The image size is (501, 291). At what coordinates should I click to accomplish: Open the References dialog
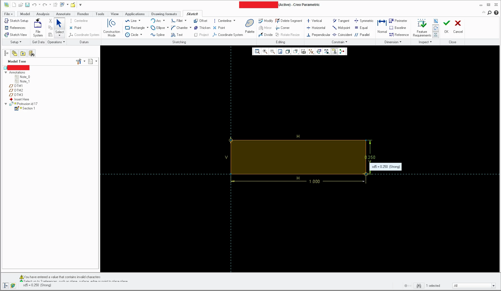coord(15,28)
